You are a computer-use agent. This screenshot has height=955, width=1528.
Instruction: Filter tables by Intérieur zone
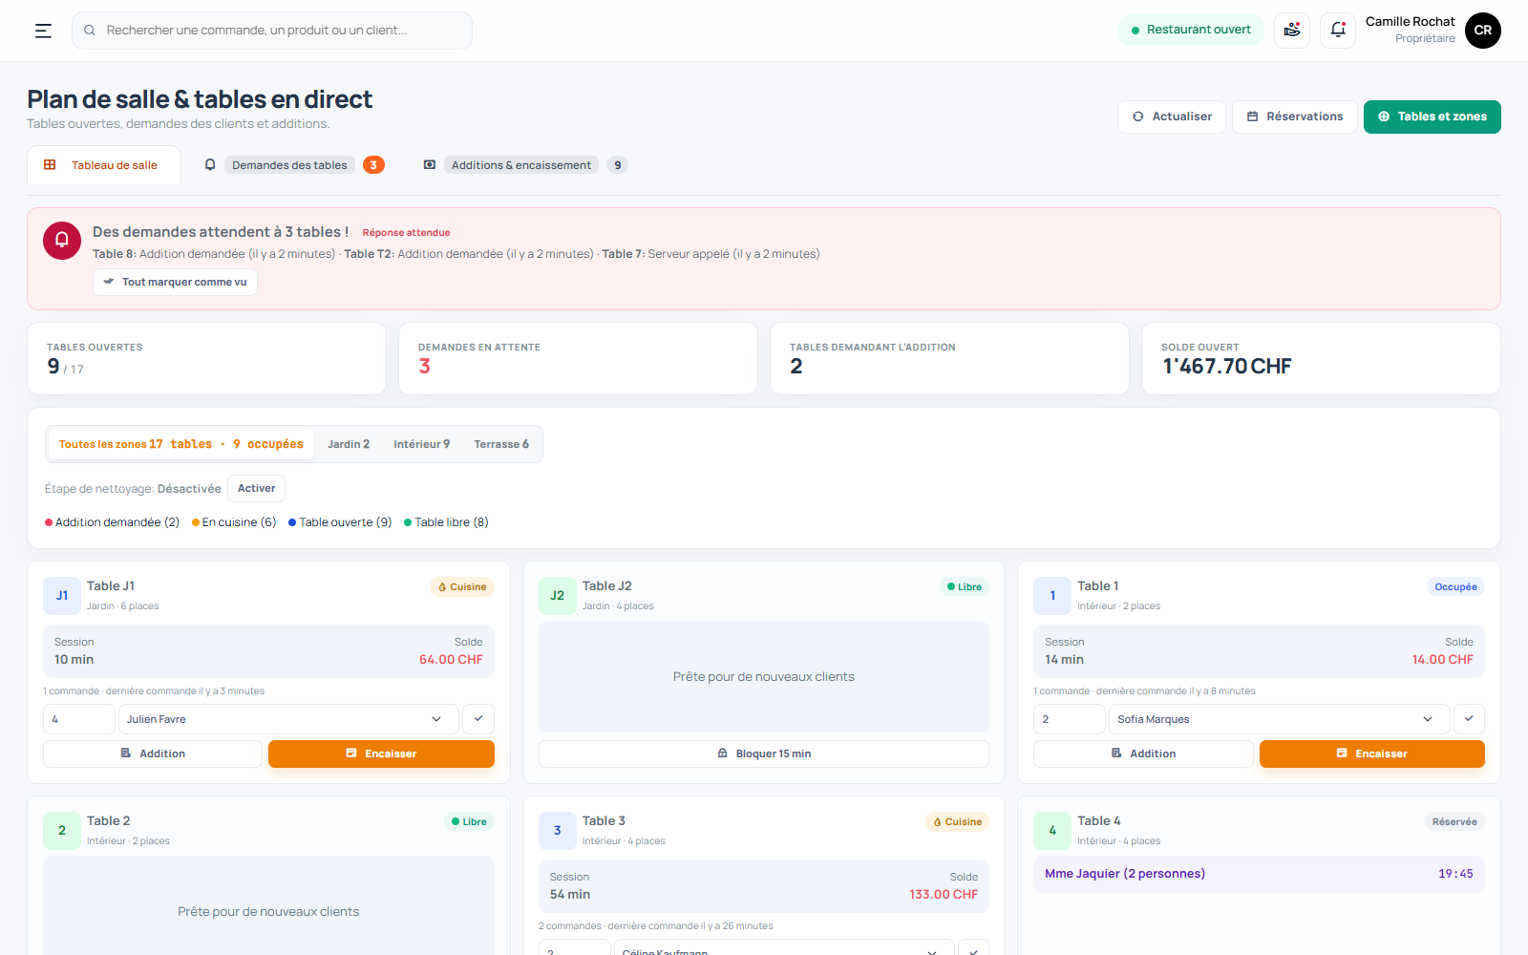pyautogui.click(x=422, y=444)
